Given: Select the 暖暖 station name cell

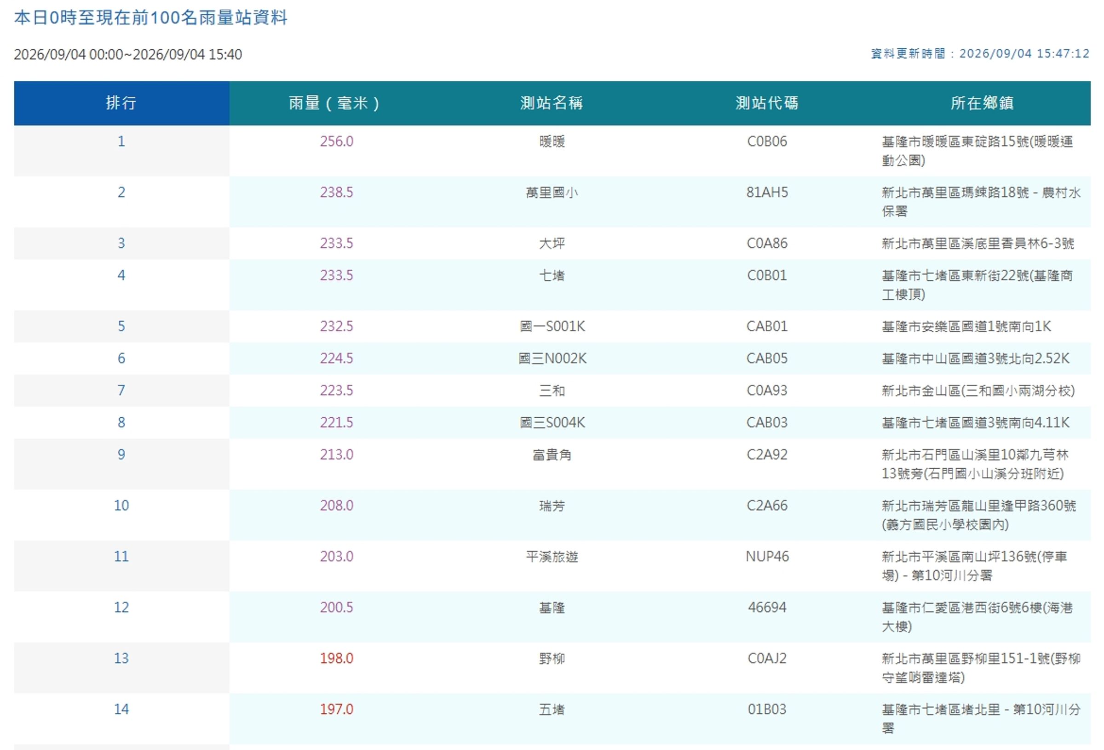Looking at the screenshot, I should coord(552,142).
